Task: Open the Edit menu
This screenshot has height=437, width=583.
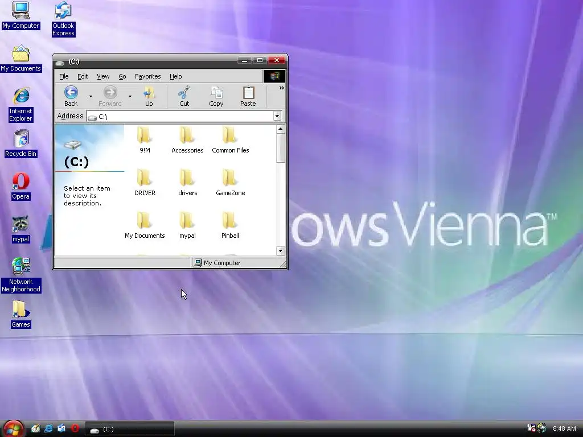Action: [83, 76]
